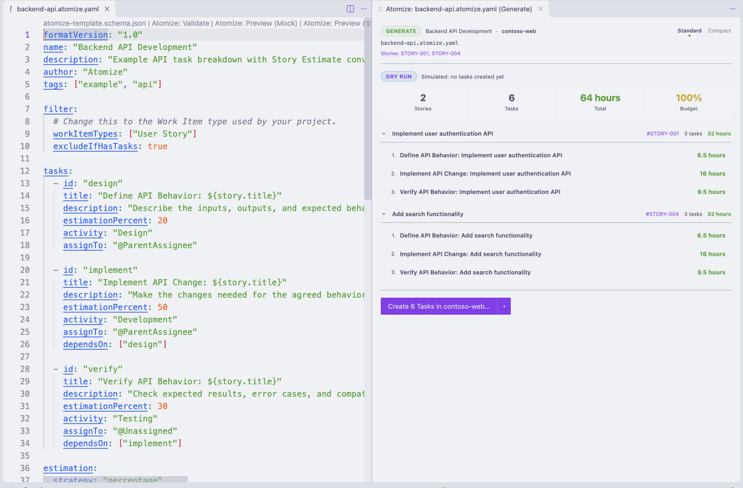Click the excludeIfHasTasks key
Viewport: 743px width, 488px height.
click(x=95, y=146)
